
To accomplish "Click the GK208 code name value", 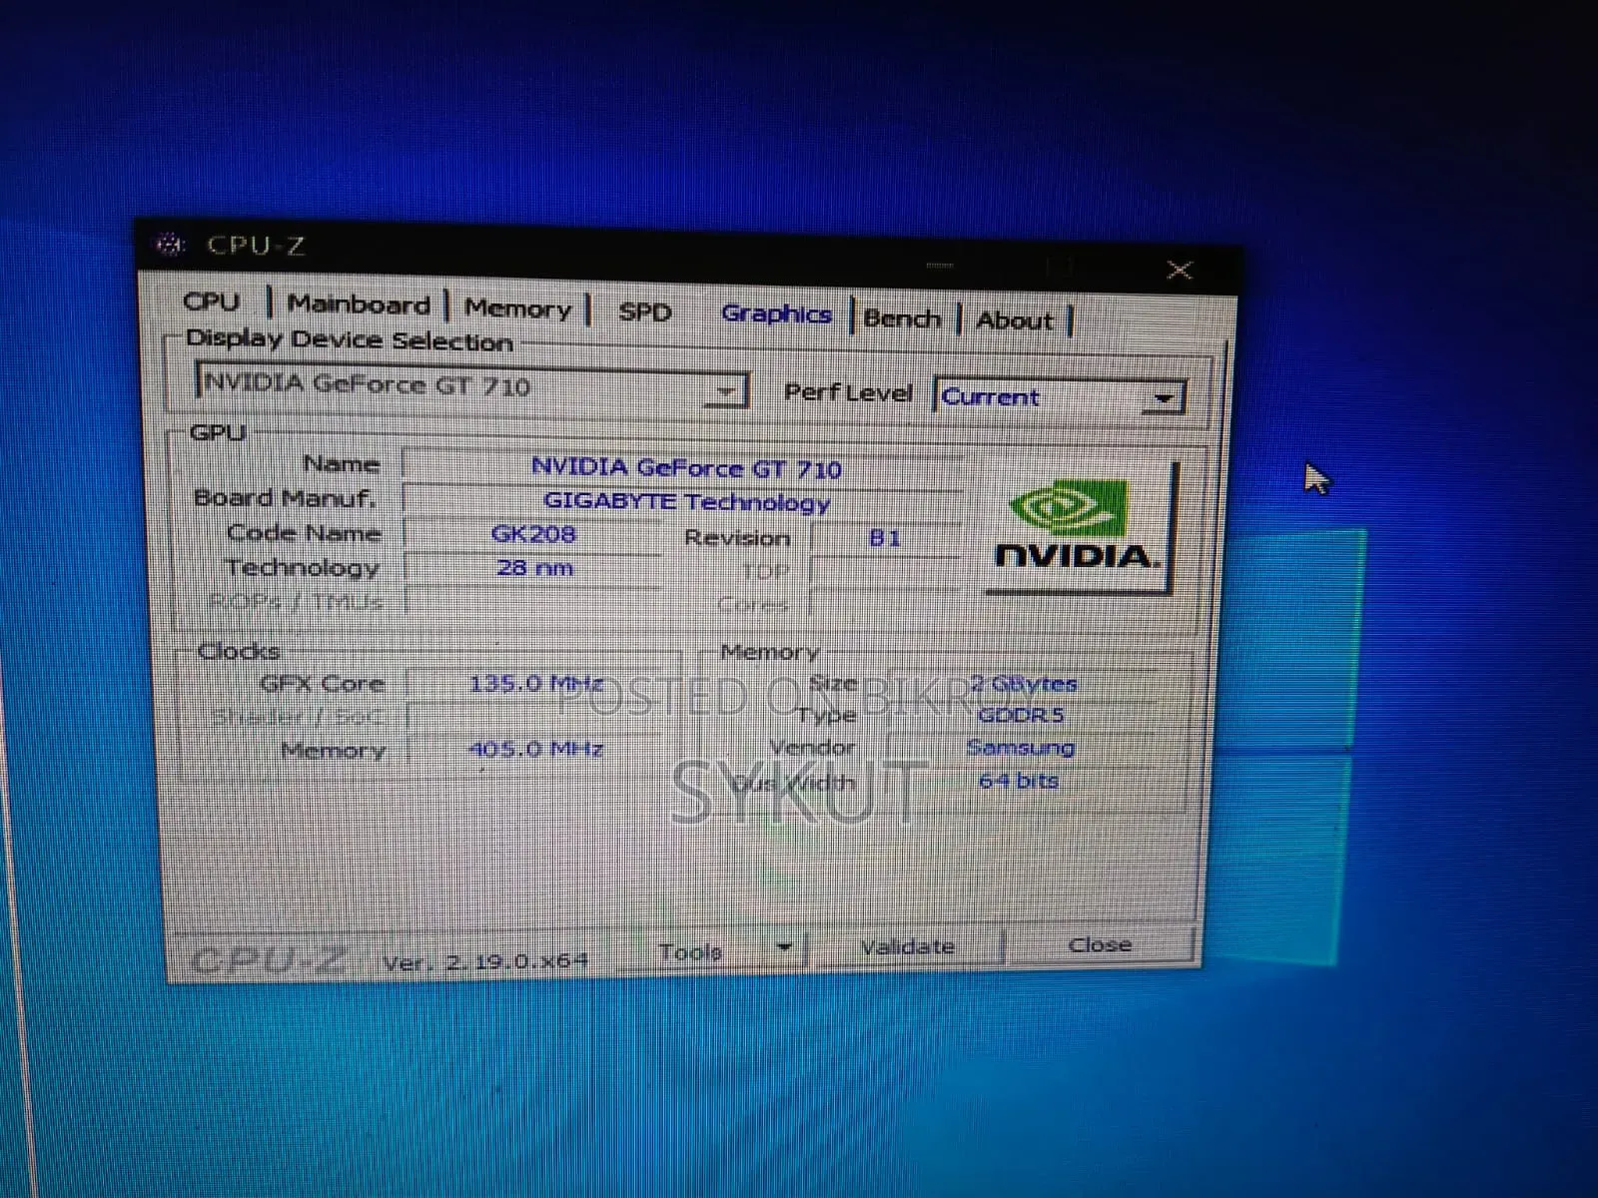I will tap(532, 534).
